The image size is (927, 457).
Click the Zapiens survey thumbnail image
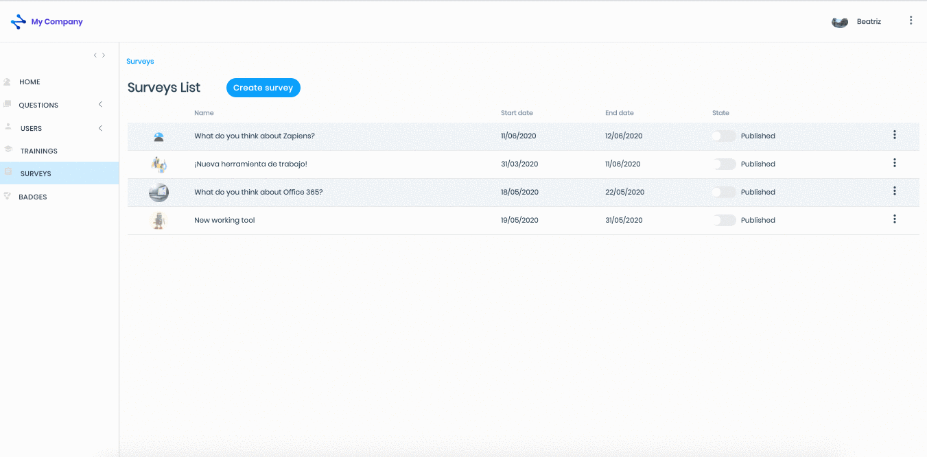coord(159,136)
